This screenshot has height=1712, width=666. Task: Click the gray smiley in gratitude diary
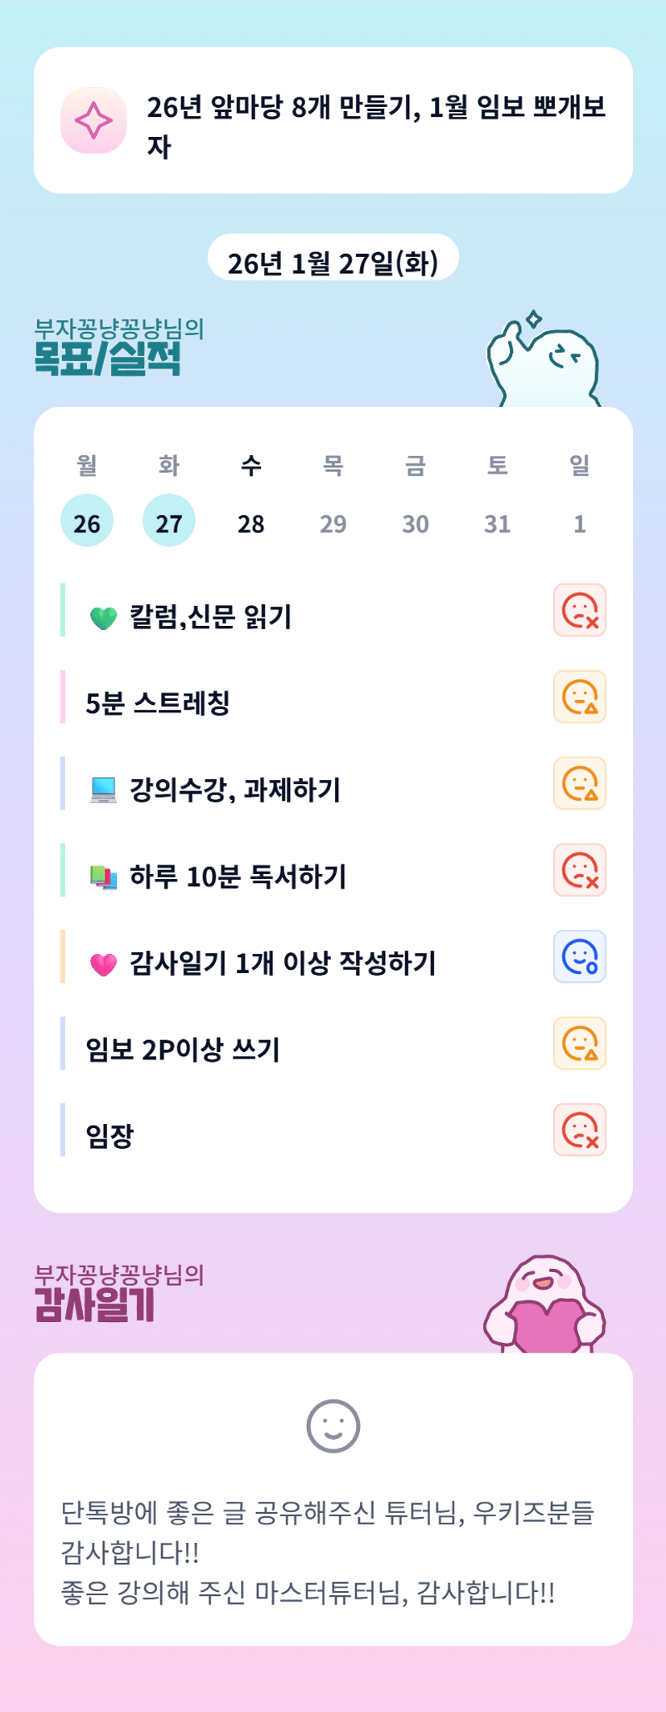333,1425
